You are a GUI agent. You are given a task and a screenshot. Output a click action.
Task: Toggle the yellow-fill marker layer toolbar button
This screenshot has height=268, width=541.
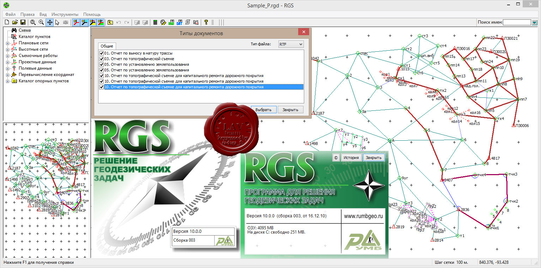(x=92, y=23)
